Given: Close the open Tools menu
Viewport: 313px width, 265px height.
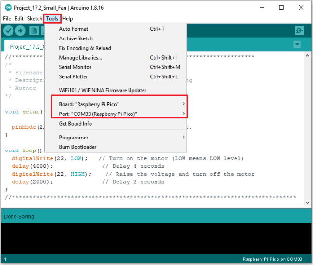Looking at the screenshot, I should pos(52,19).
